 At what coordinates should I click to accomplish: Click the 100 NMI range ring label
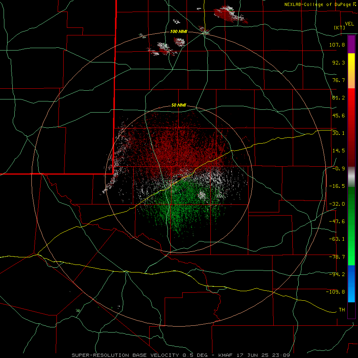pyautogui.click(x=179, y=31)
